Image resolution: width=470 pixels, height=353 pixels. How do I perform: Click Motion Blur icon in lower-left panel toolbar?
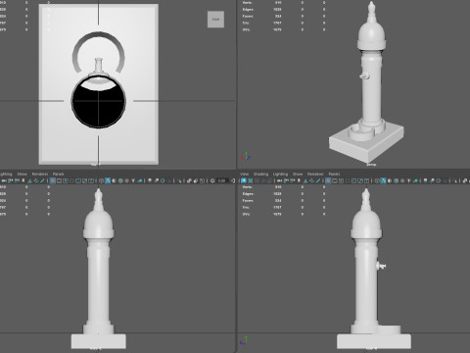157,180
